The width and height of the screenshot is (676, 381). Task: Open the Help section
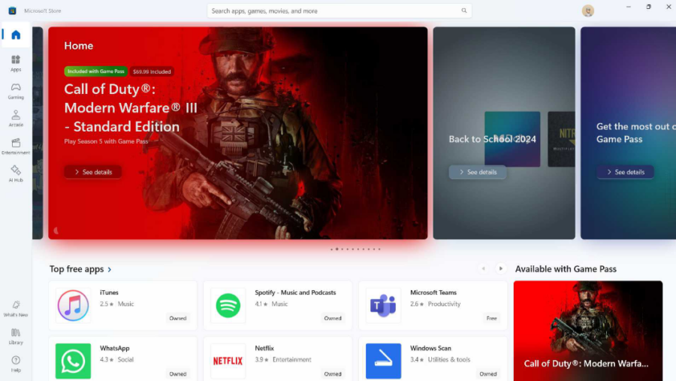coord(16,364)
